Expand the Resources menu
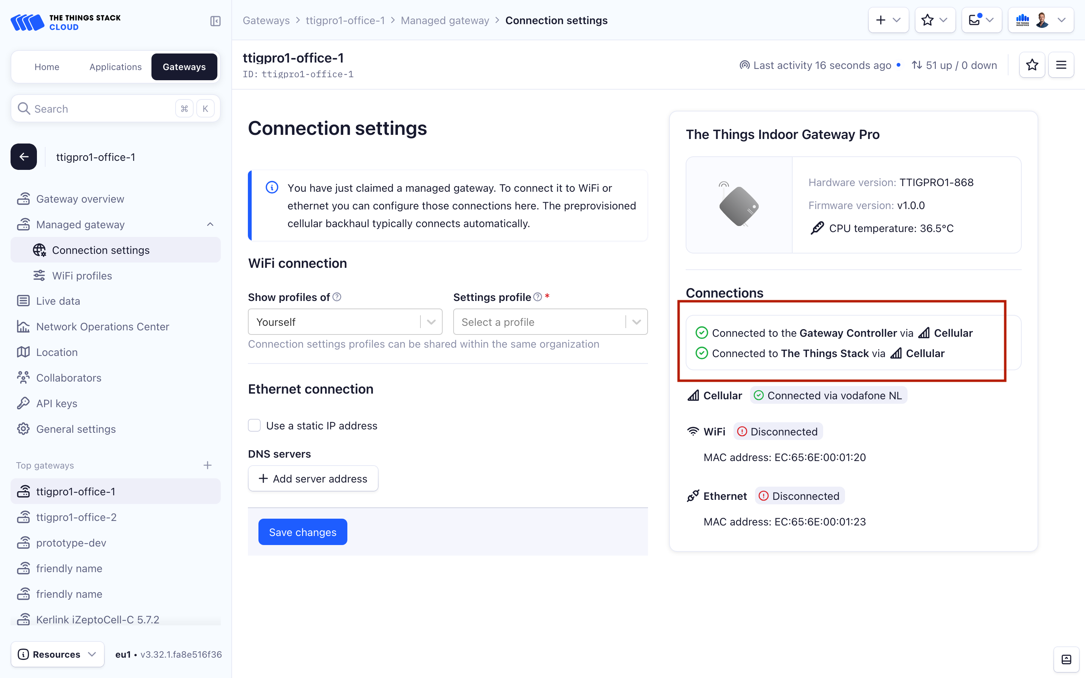Image resolution: width=1085 pixels, height=678 pixels. click(x=57, y=654)
